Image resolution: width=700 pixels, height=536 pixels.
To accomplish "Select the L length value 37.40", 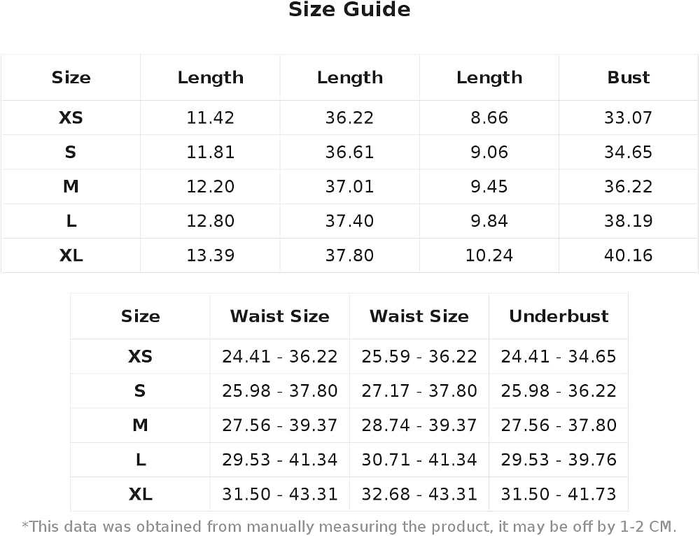I will 349,221.
